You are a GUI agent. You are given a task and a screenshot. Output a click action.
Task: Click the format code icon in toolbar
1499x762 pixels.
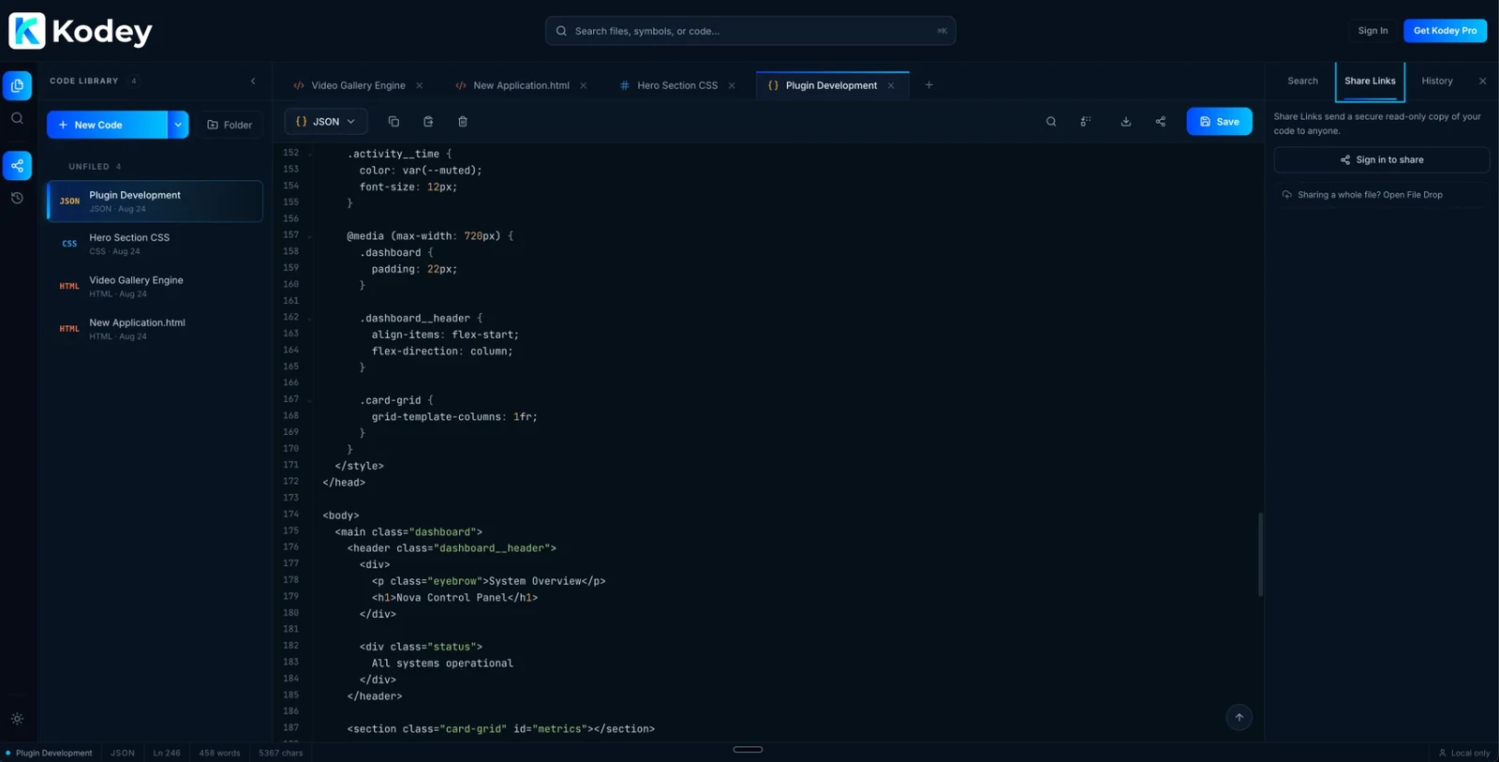(1086, 122)
